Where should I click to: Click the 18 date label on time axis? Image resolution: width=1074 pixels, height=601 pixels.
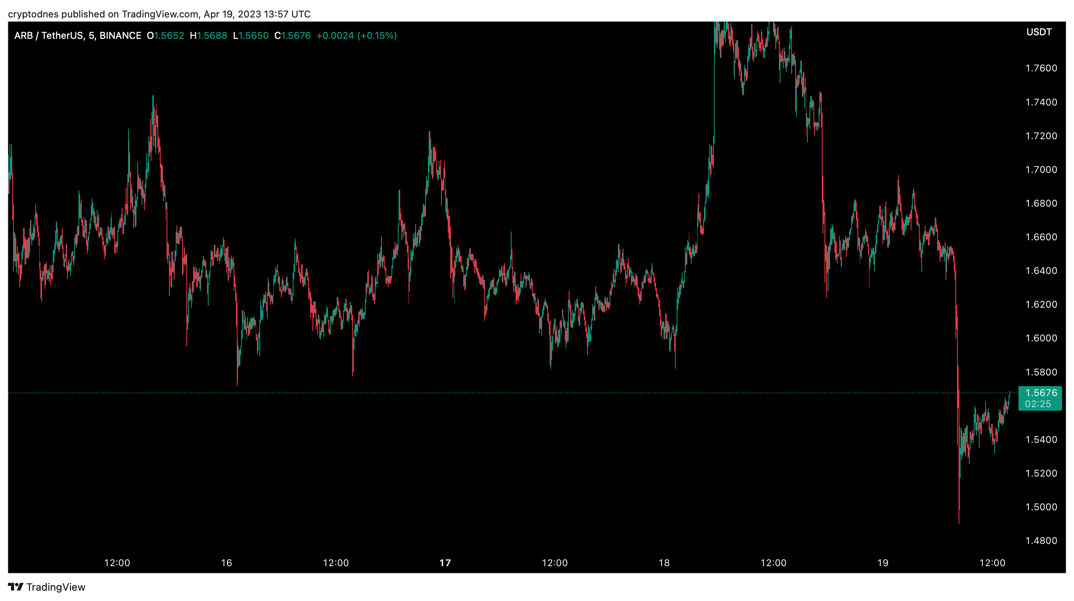pyautogui.click(x=664, y=563)
